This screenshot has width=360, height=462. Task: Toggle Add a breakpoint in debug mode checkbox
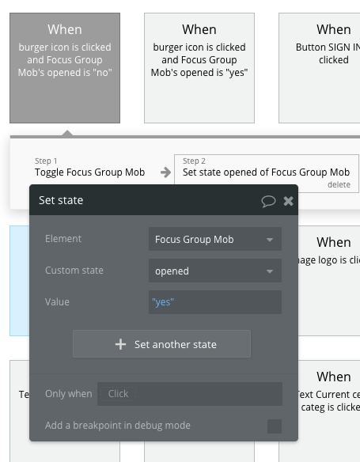[275, 426]
